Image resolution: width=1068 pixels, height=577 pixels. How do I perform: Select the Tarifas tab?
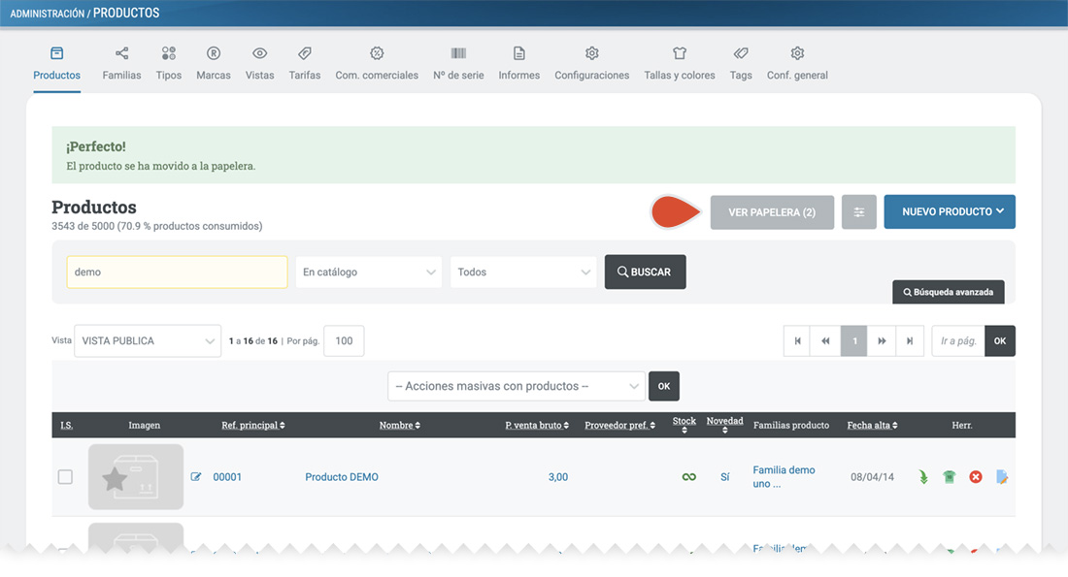[x=305, y=63]
